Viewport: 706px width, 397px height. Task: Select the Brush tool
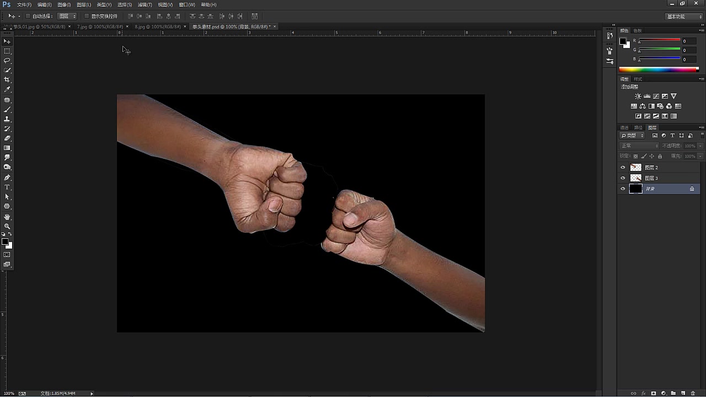click(7, 110)
